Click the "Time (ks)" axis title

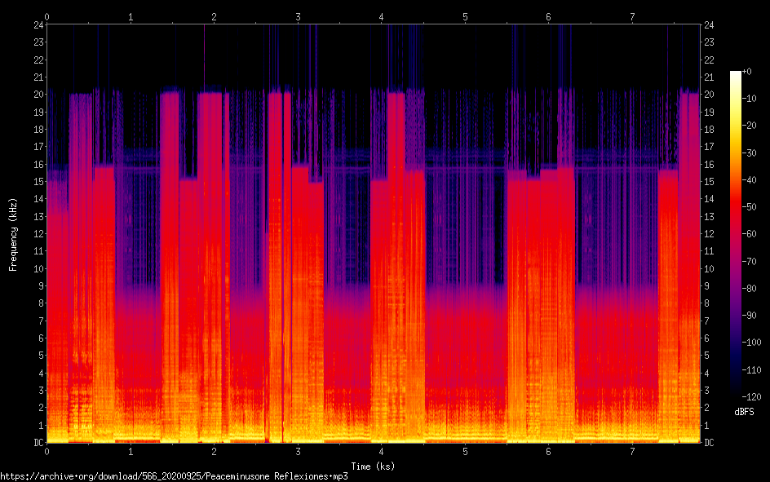tap(373, 467)
